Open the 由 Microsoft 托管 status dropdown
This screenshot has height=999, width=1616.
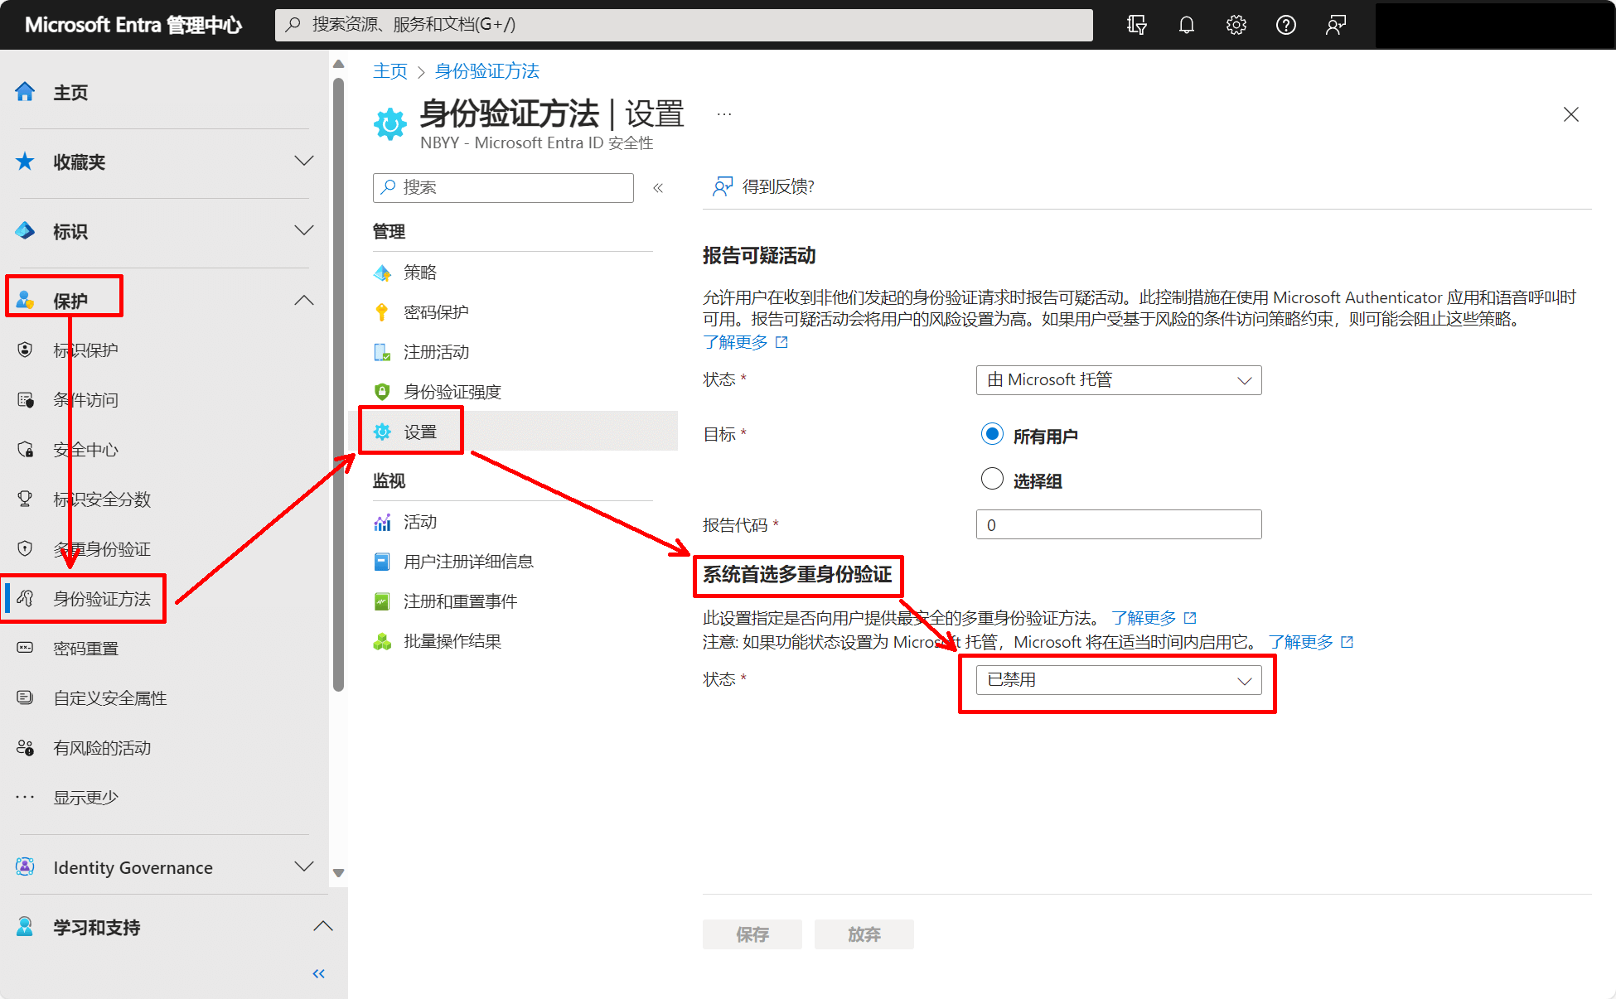pos(1118,380)
